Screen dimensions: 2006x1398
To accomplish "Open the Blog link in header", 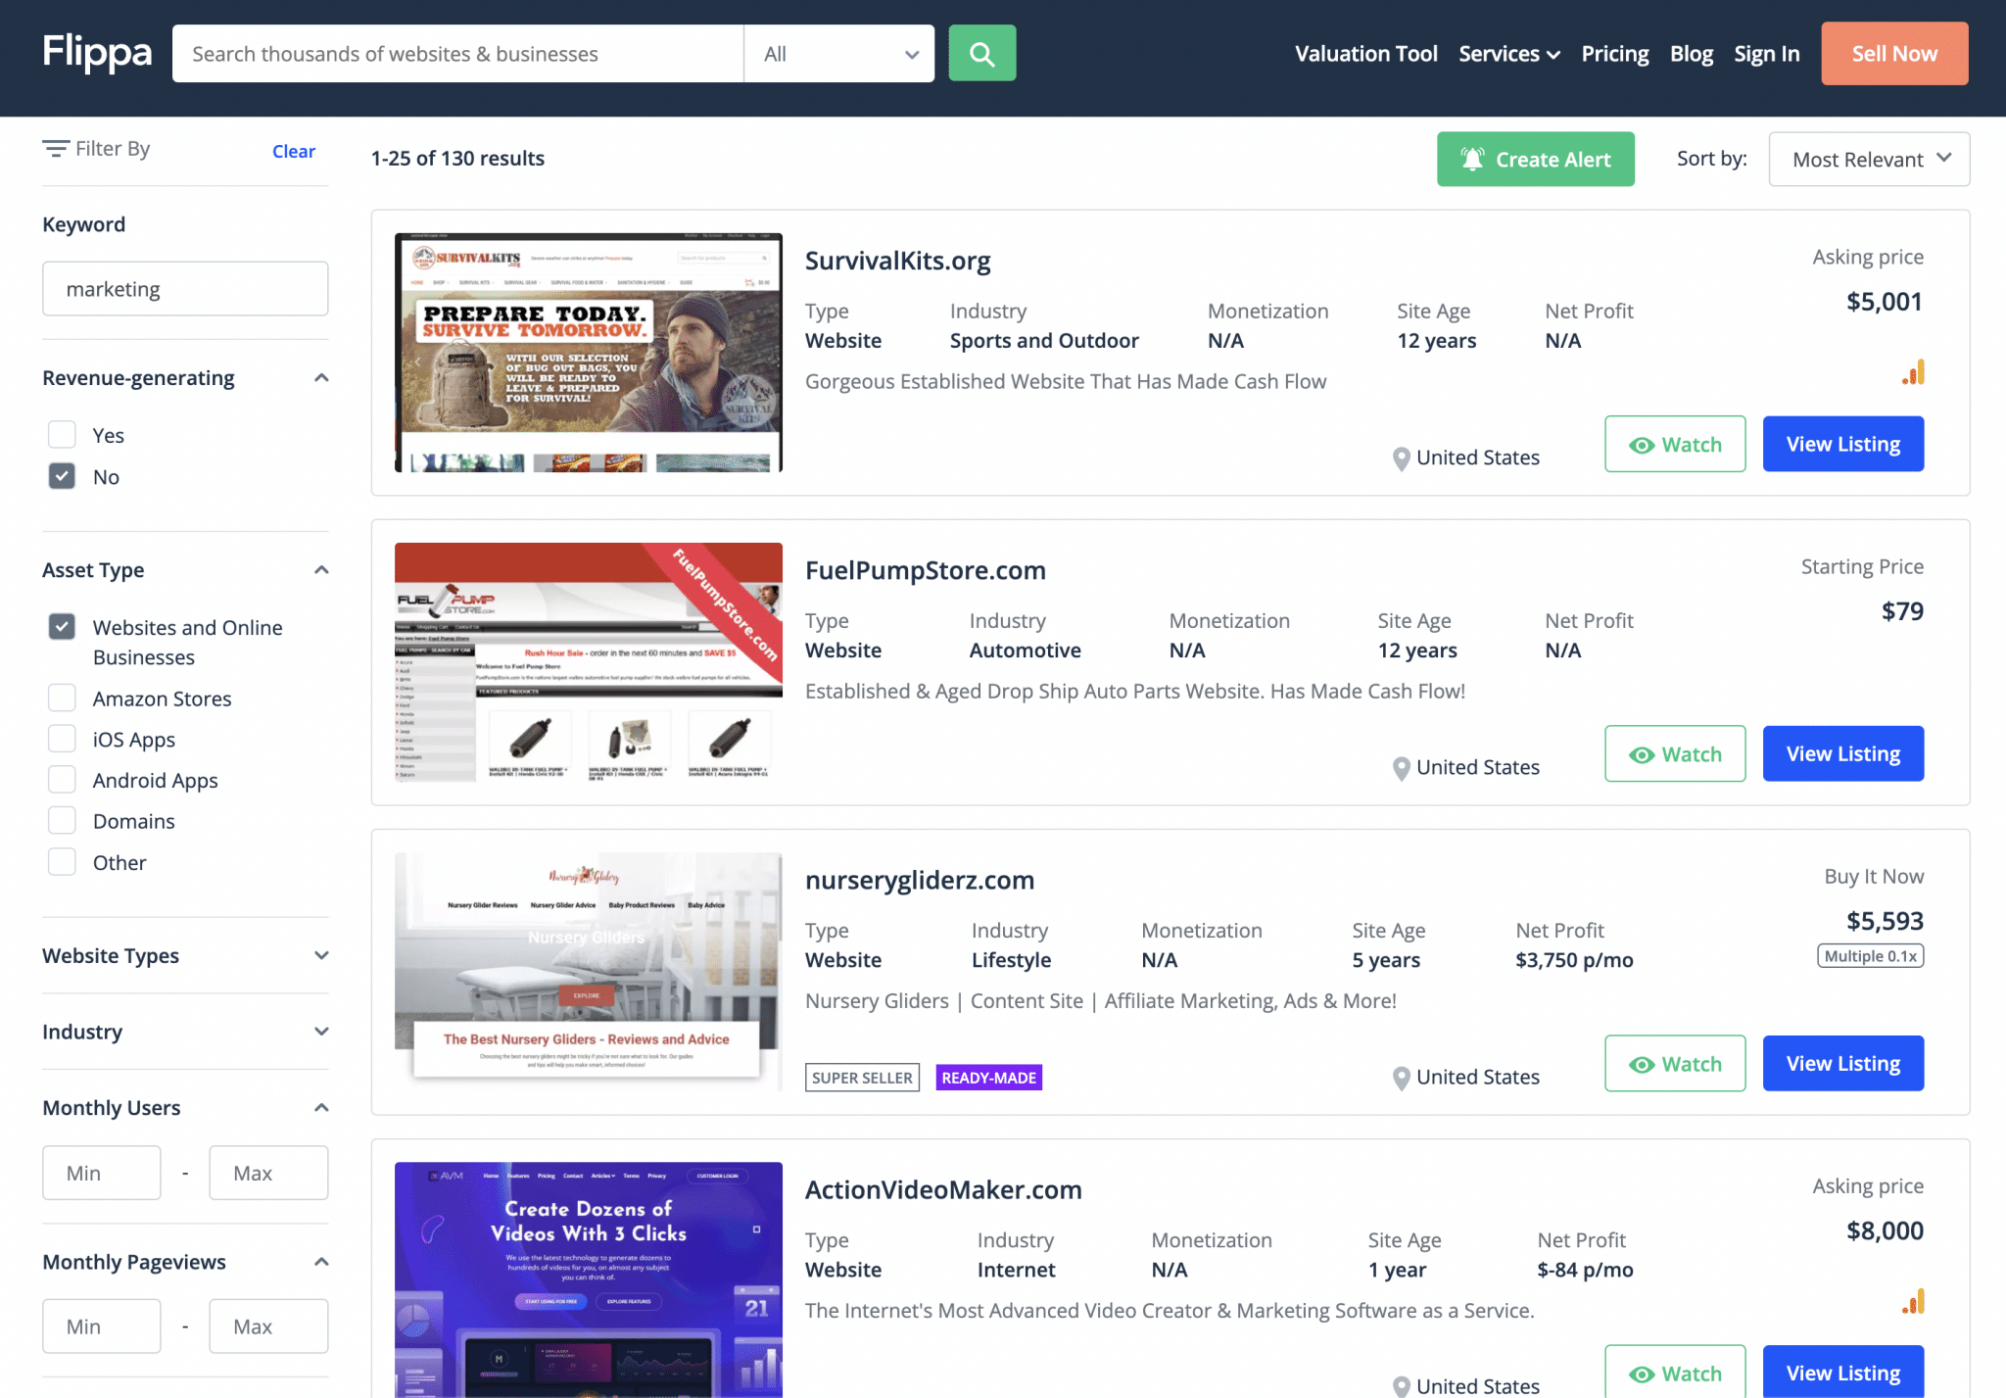I will pyautogui.click(x=1692, y=54).
